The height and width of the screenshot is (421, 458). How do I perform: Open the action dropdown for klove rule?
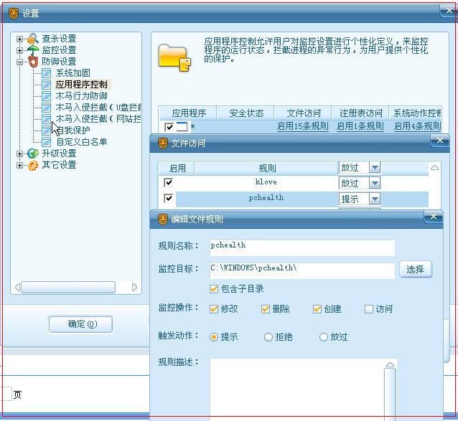point(375,183)
